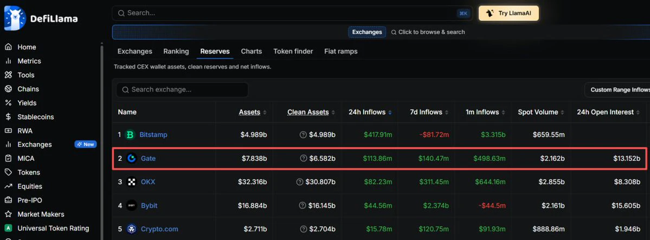Click help icon beside OKX clean assets
The image size is (650, 240).
click(x=300, y=181)
